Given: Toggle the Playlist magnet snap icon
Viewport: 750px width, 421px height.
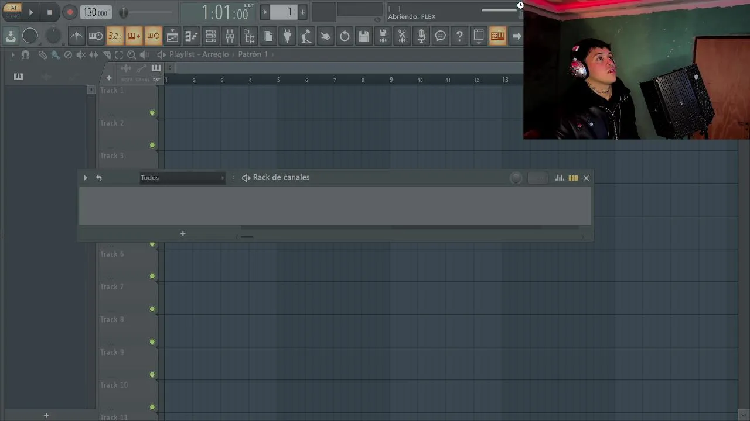Looking at the screenshot, I should (25, 54).
